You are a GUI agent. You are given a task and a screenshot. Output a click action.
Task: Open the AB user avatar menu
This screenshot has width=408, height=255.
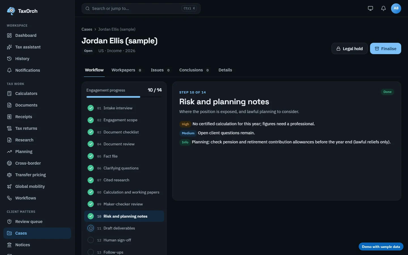[396, 8]
